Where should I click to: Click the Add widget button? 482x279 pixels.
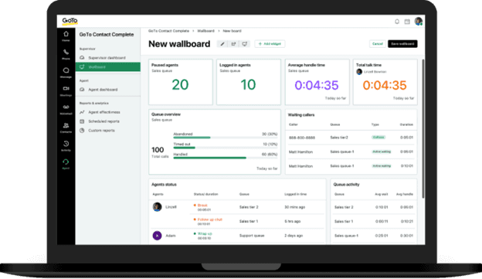(270, 44)
